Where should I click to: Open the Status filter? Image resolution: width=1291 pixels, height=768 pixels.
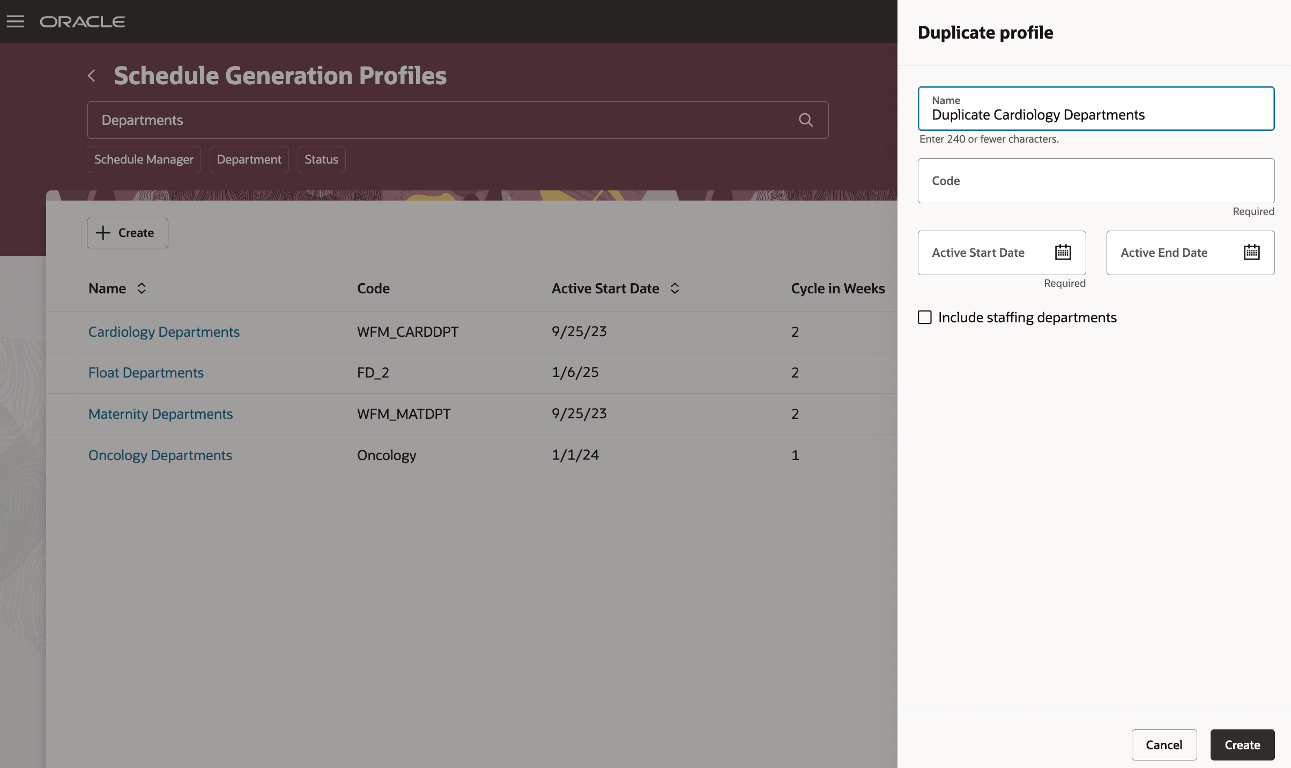coord(321,159)
